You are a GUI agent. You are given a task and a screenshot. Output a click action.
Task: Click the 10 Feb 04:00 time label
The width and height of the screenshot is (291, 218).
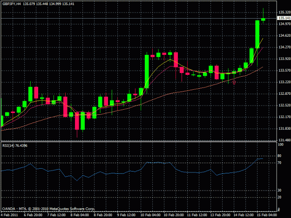click(150, 215)
